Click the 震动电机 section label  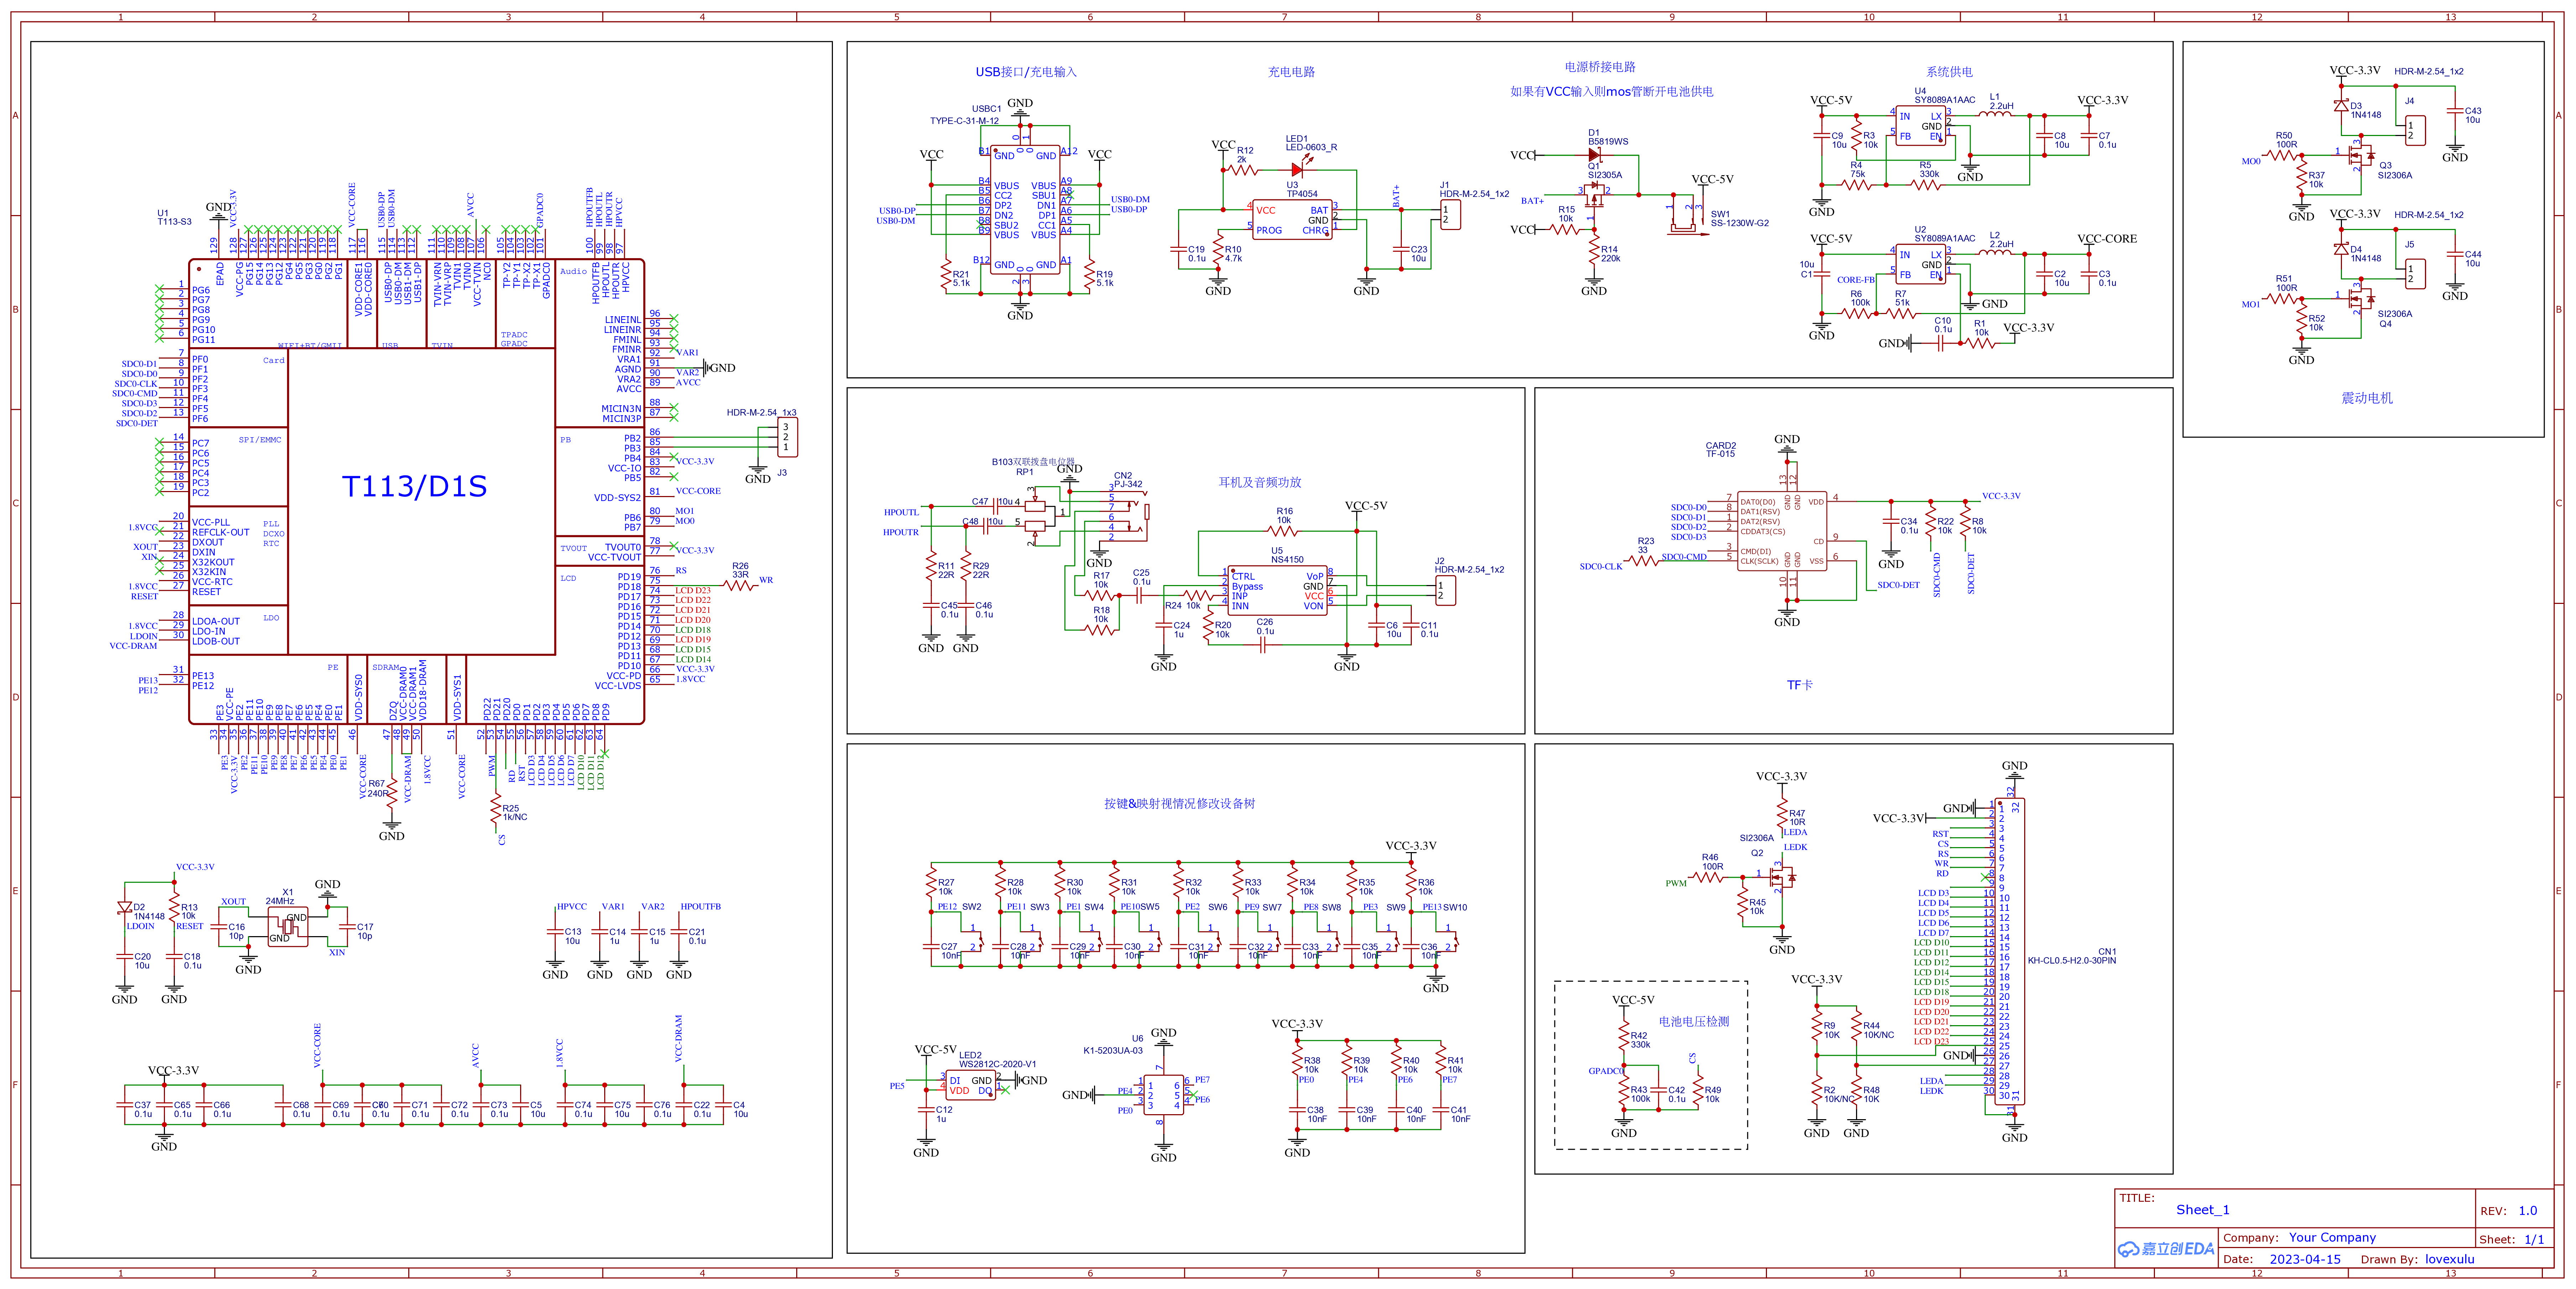[x=2366, y=398]
